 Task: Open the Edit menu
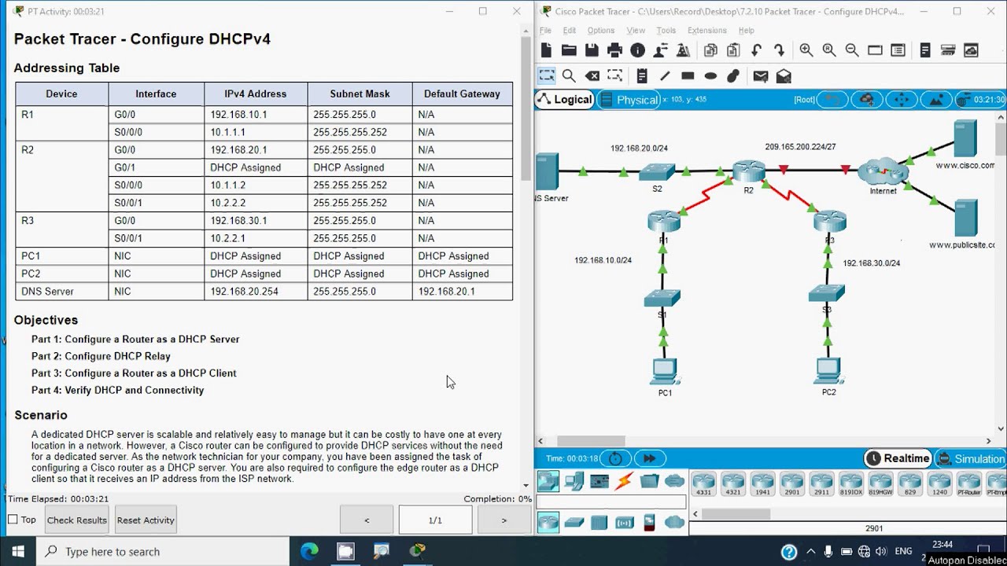click(x=570, y=31)
